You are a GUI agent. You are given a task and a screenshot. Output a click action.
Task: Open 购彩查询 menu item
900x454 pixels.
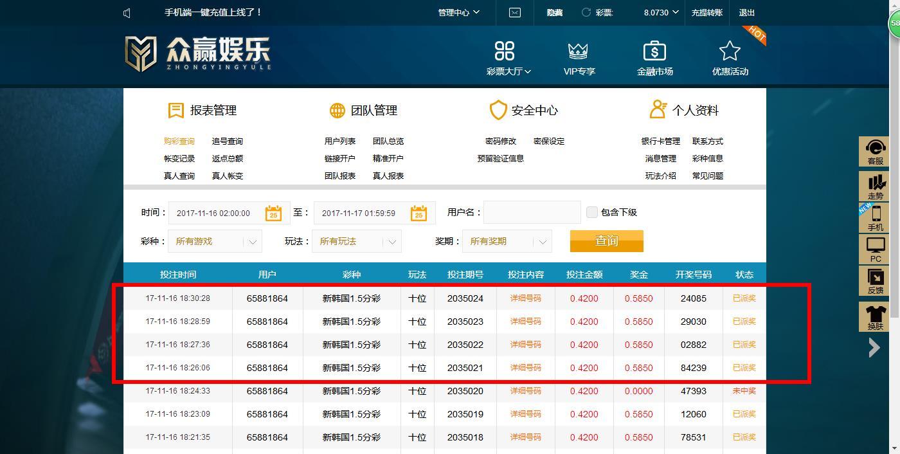[x=179, y=141]
